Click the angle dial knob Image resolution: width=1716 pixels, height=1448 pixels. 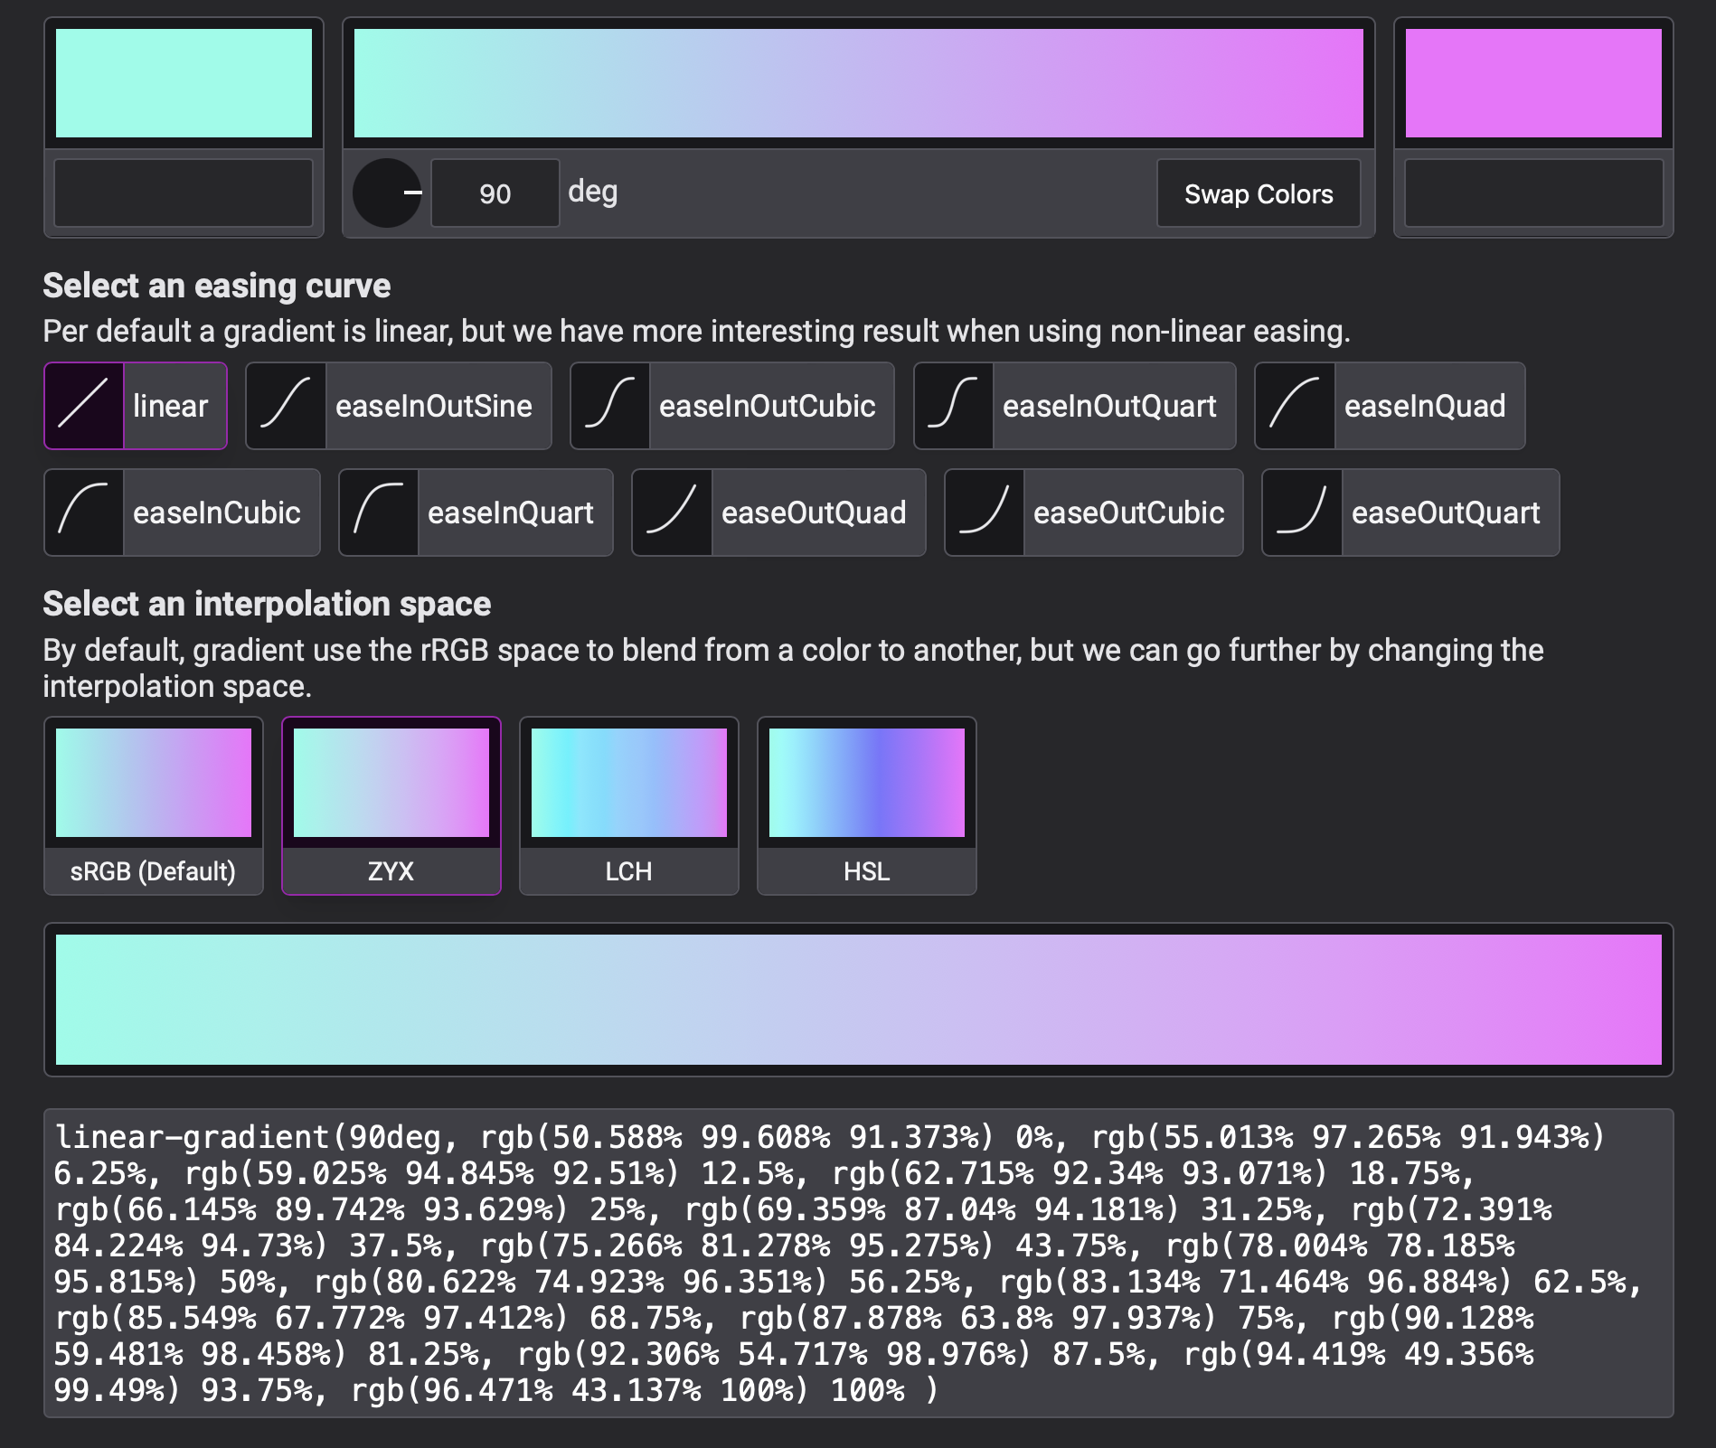coord(387,193)
